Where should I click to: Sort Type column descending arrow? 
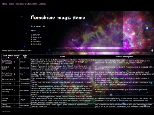tap(26, 58)
